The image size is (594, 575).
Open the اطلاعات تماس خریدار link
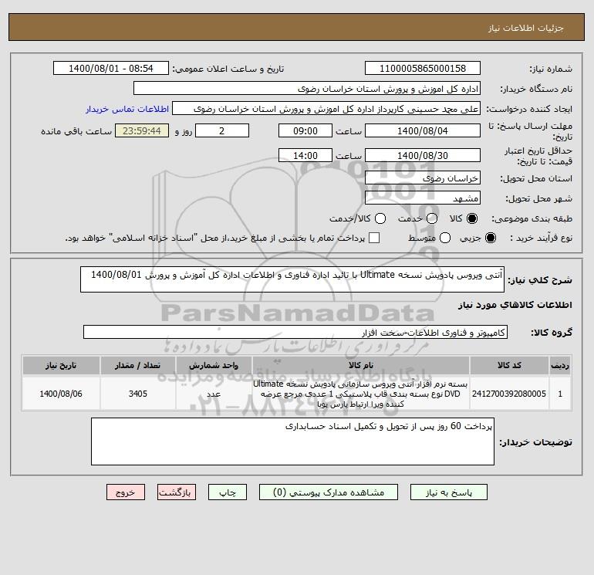pyautogui.click(x=127, y=109)
